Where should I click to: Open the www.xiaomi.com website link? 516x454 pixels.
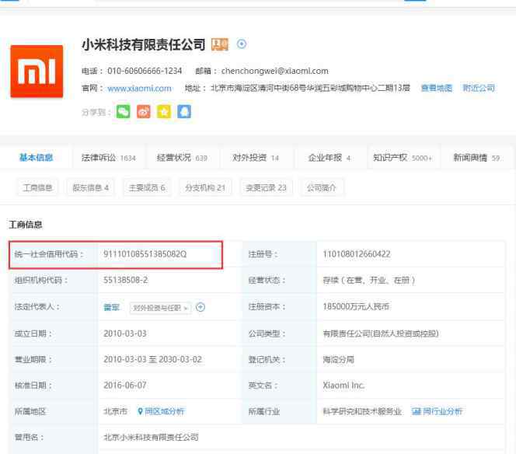tap(139, 89)
